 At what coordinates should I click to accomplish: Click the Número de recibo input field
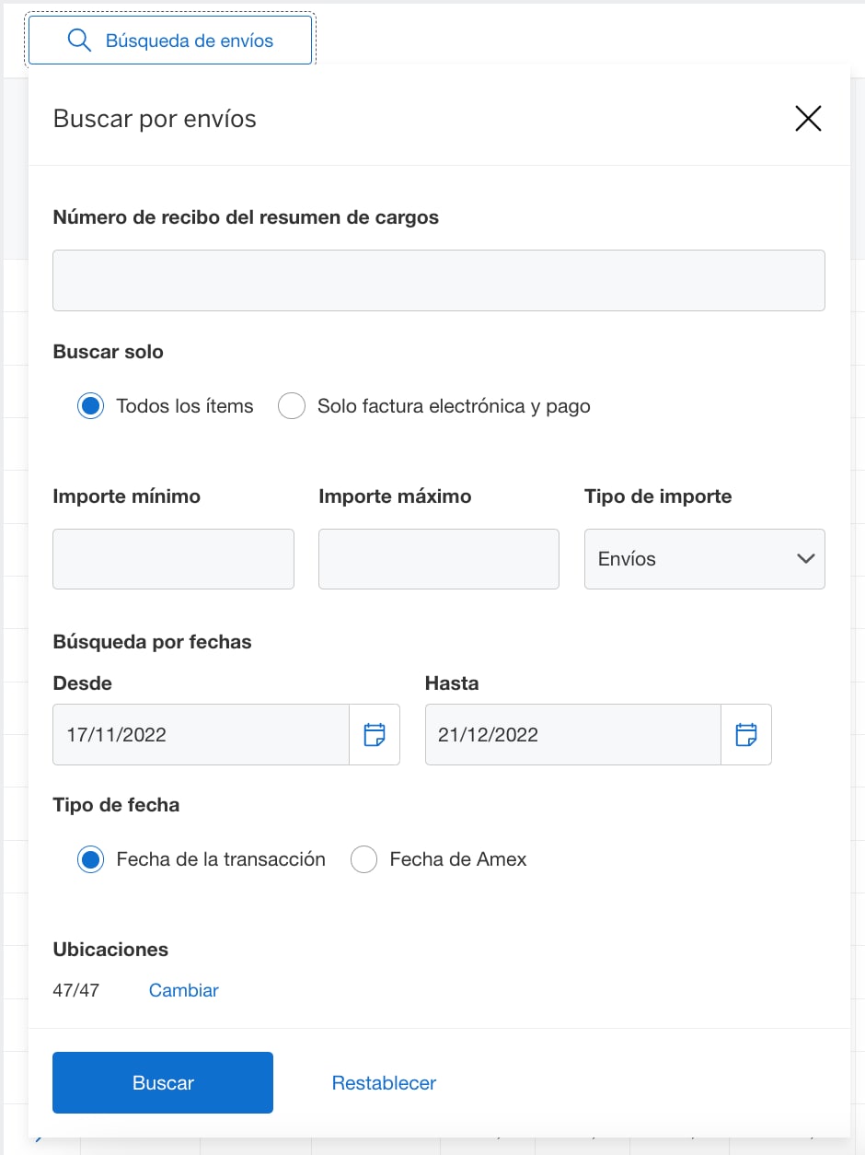point(439,280)
